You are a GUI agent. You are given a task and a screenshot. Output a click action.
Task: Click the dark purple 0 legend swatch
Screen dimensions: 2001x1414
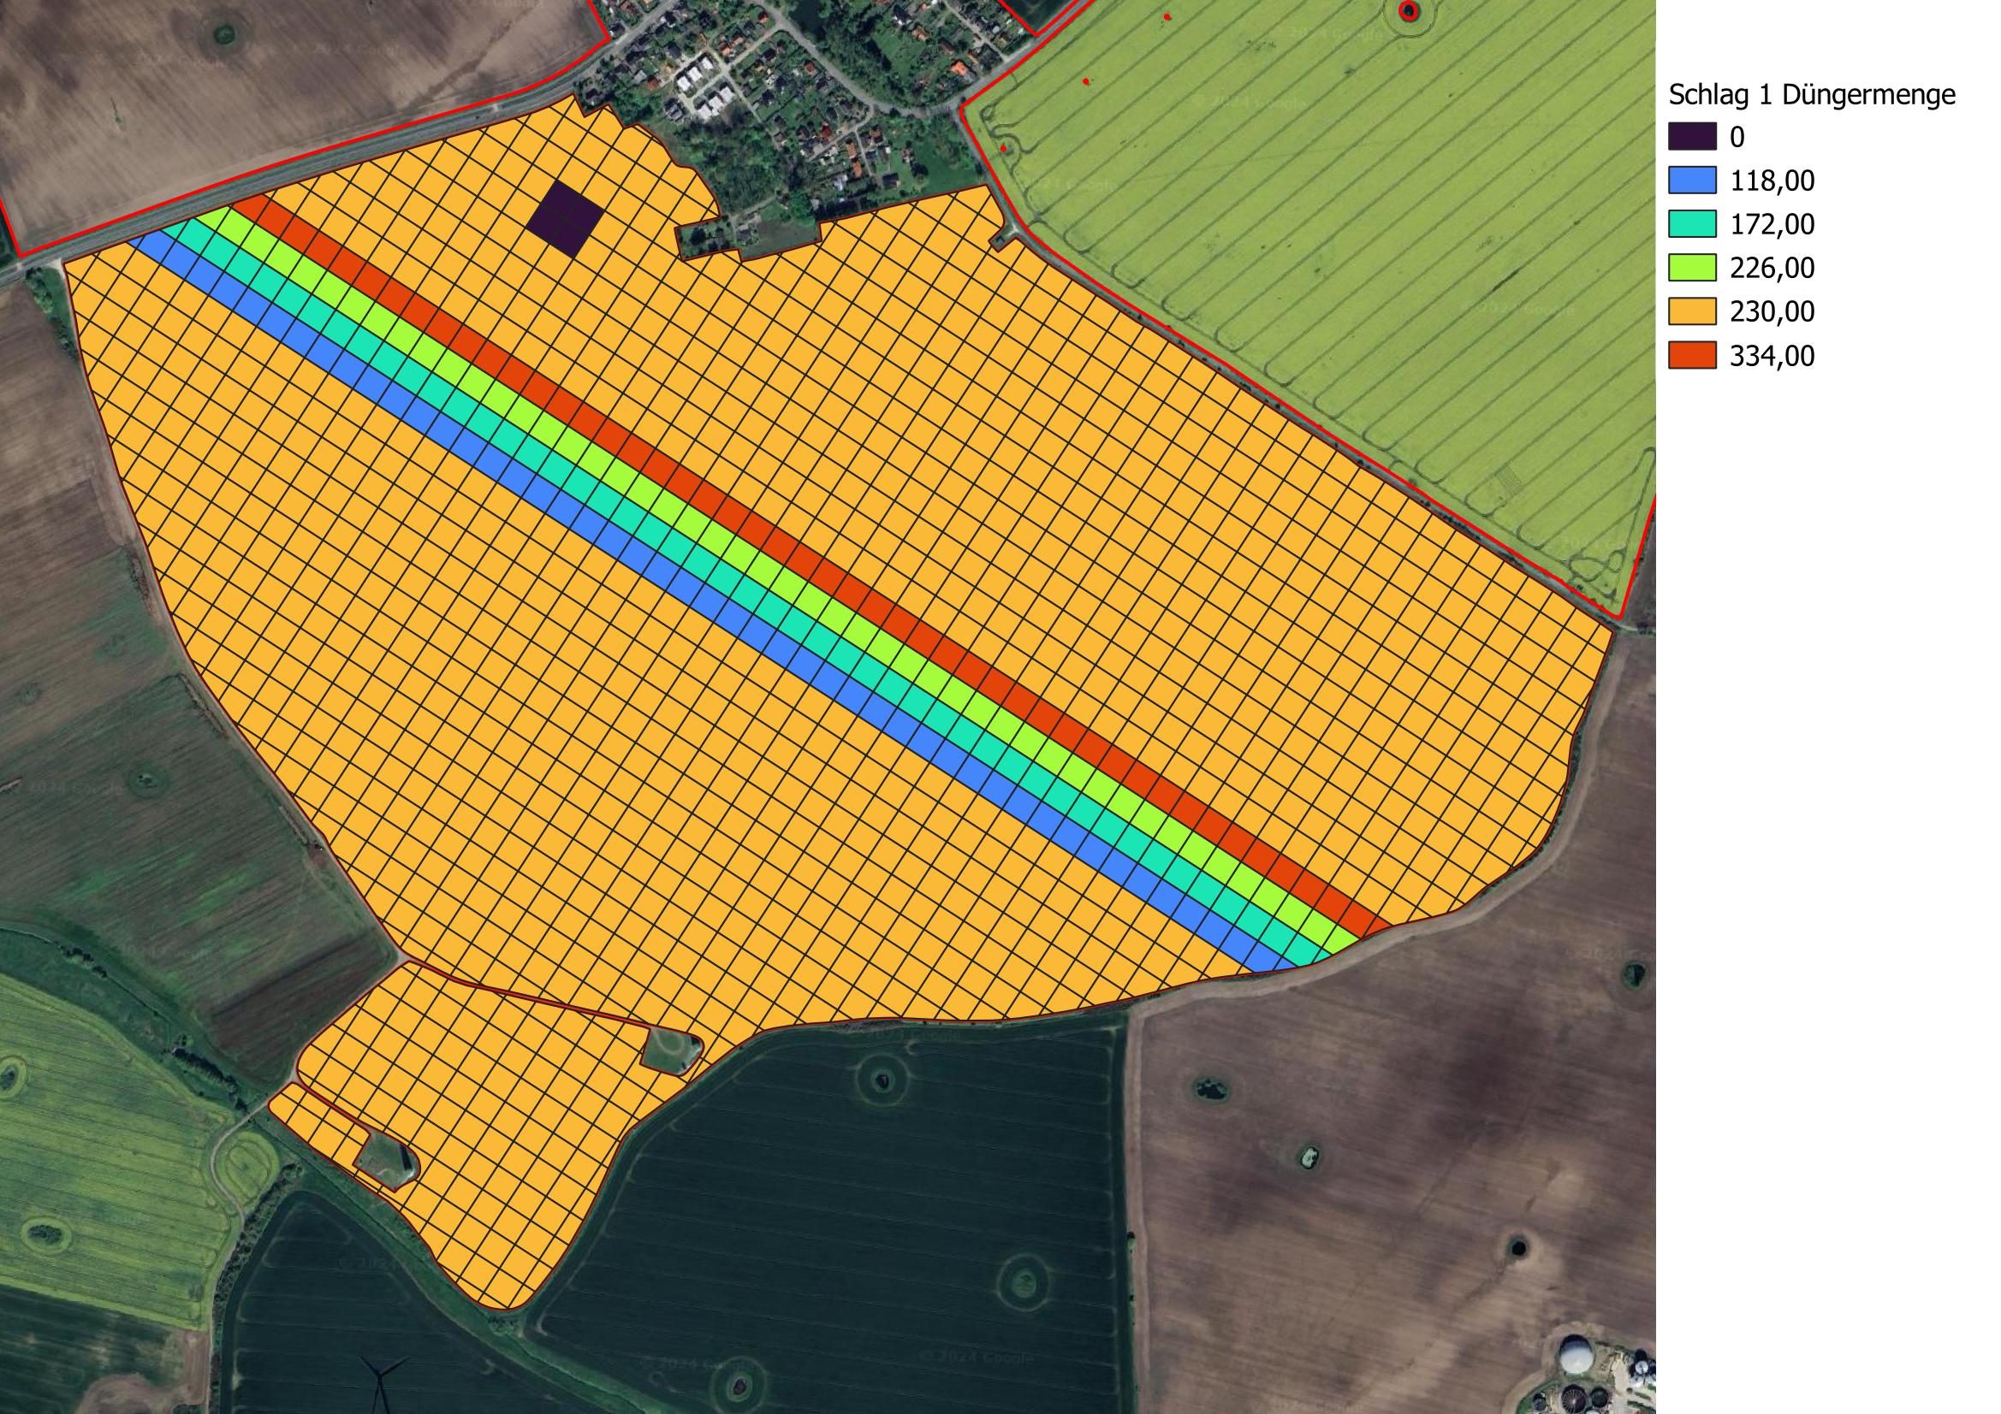click(x=1693, y=137)
